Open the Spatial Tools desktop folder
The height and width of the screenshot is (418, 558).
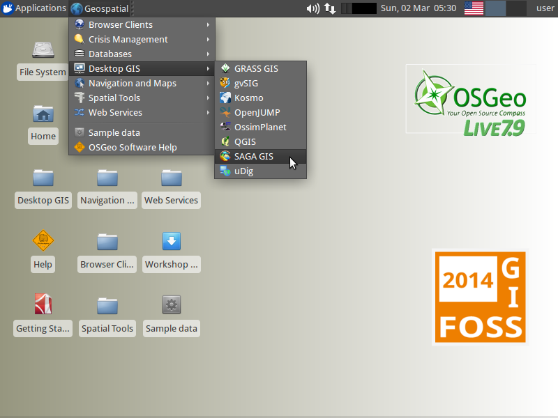[107, 306]
